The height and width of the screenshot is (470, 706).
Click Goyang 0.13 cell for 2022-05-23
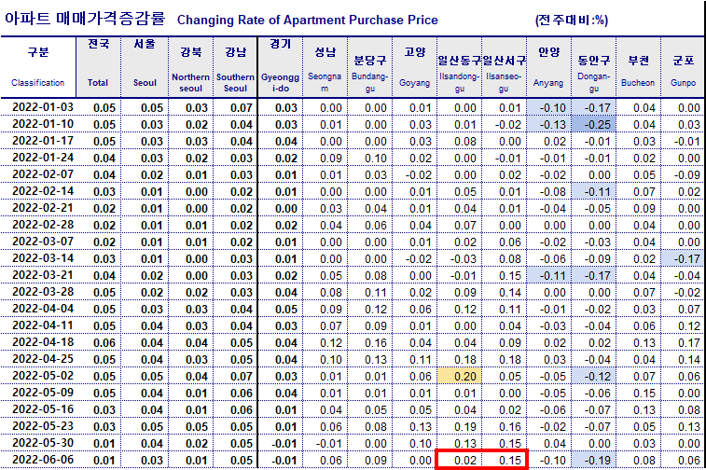point(414,426)
